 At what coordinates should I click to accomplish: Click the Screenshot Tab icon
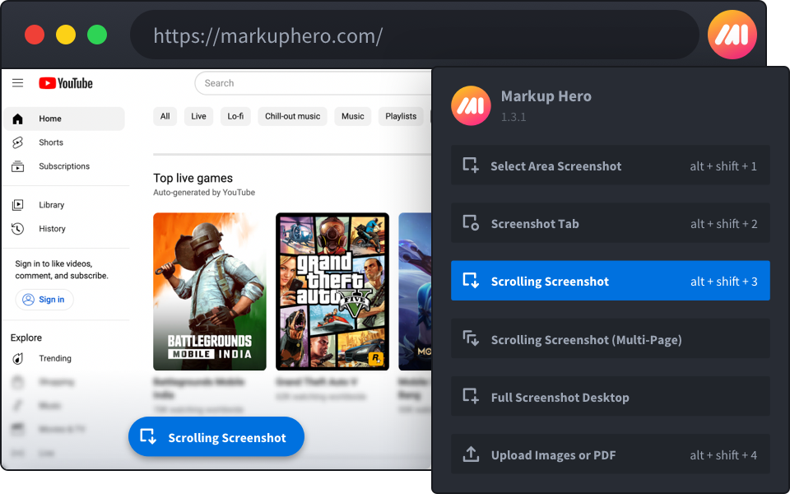(x=471, y=223)
